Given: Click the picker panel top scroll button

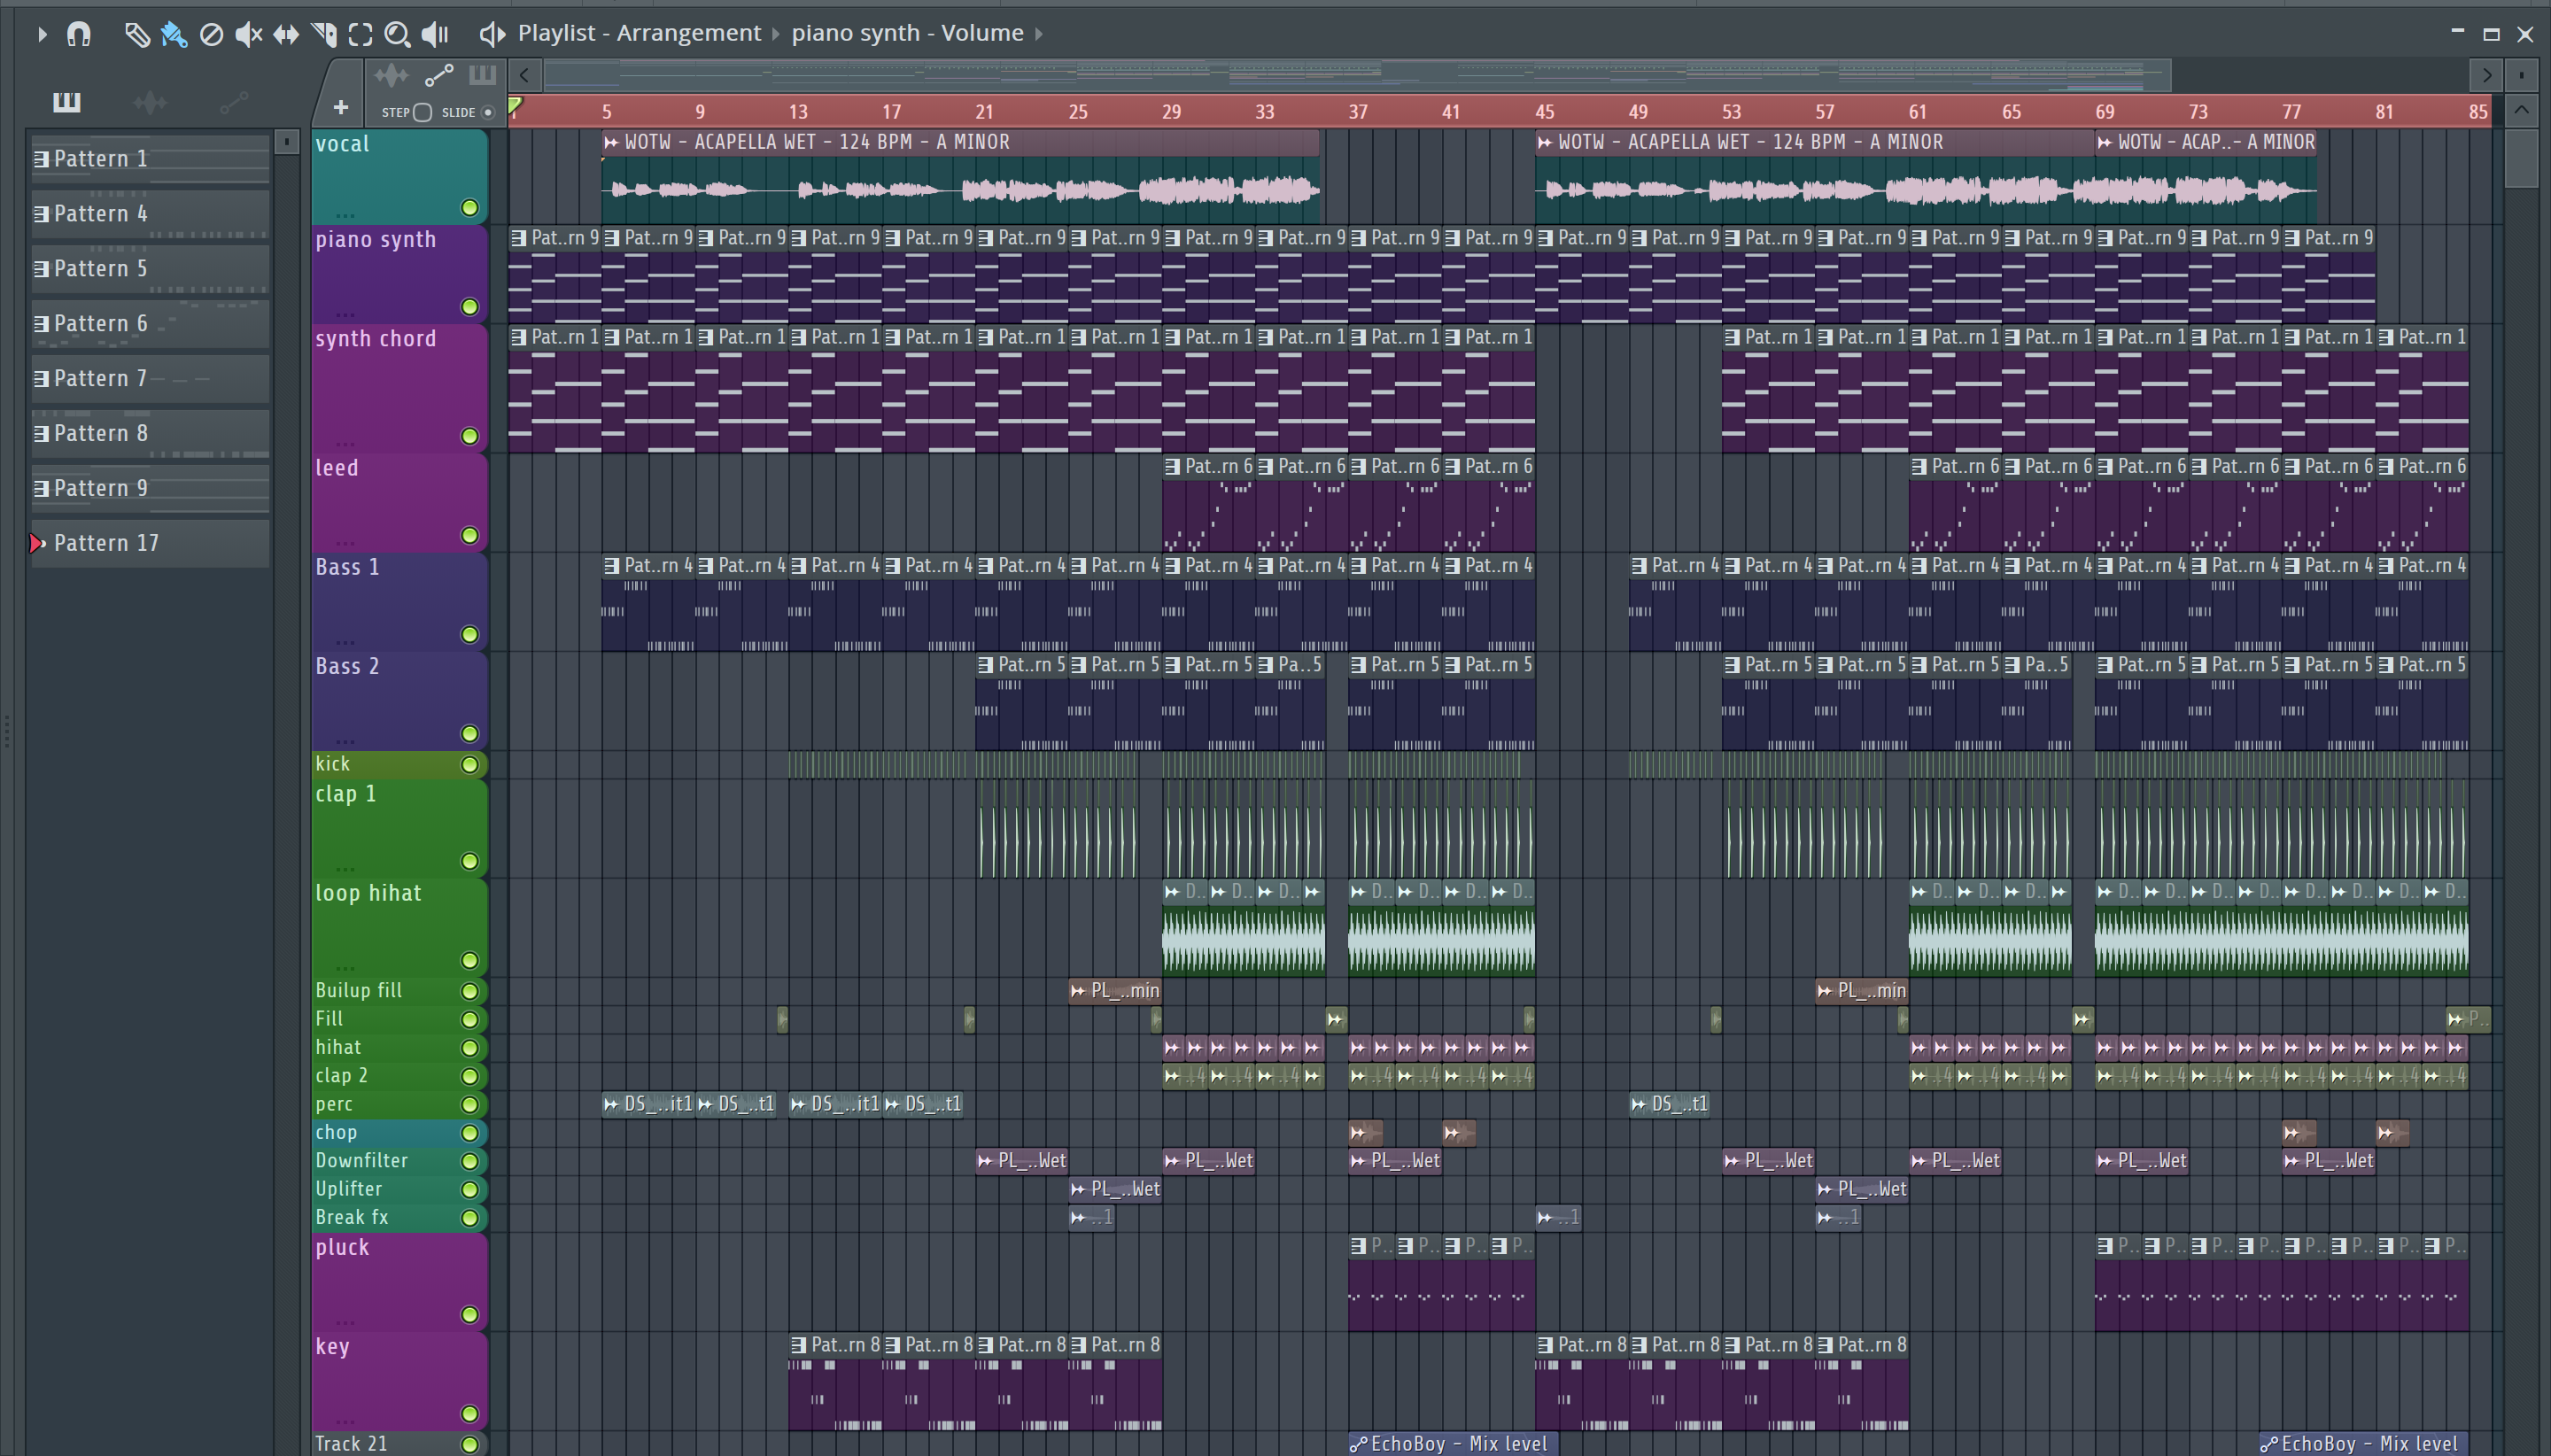Looking at the screenshot, I should pyautogui.click(x=286, y=142).
